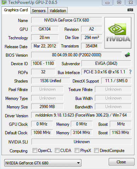Viewport: 137px width, 169px height.
Task: Click the Close button
Action: (121, 162)
